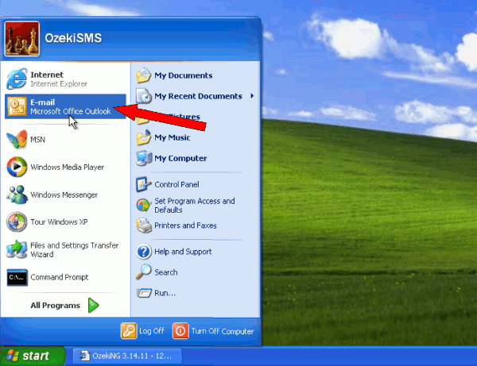Open the Internet Explorer icon
The width and height of the screenshot is (477, 366).
(x=17, y=79)
